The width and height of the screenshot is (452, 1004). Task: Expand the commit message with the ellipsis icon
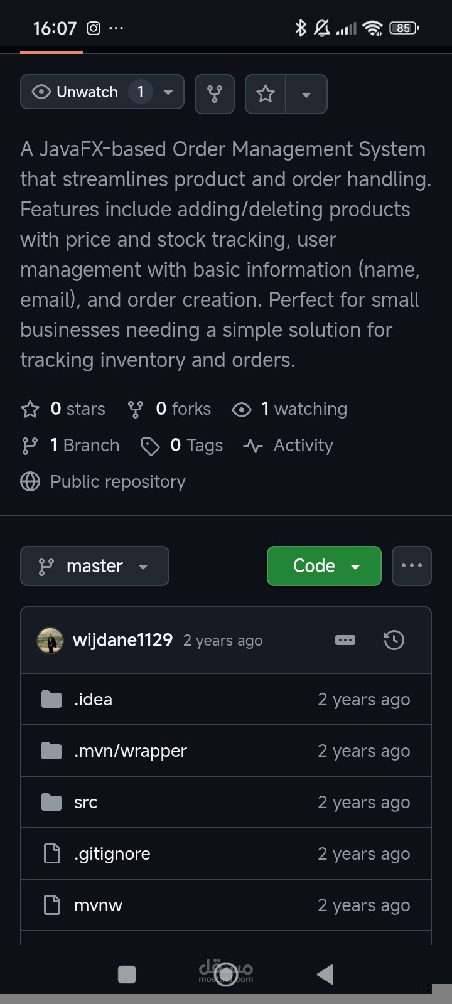click(x=345, y=639)
